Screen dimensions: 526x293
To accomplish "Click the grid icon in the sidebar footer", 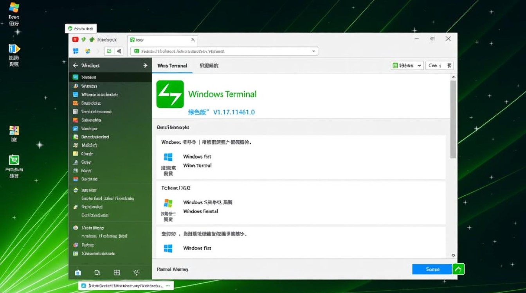I will [117, 272].
